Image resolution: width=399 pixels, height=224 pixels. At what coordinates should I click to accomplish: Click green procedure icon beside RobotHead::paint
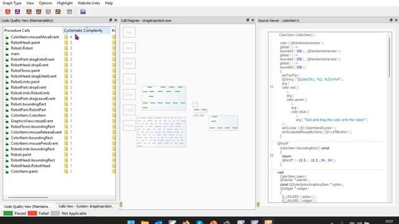coord(7,43)
